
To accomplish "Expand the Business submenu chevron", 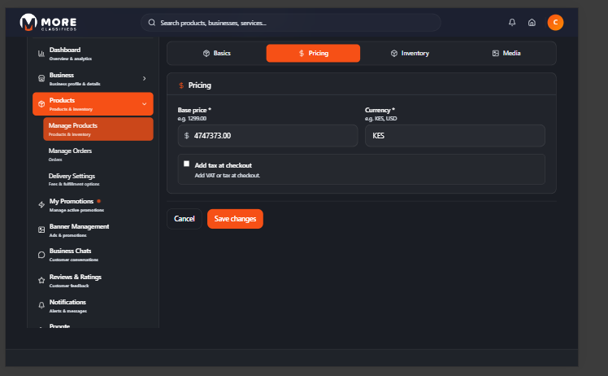I will click(x=144, y=79).
